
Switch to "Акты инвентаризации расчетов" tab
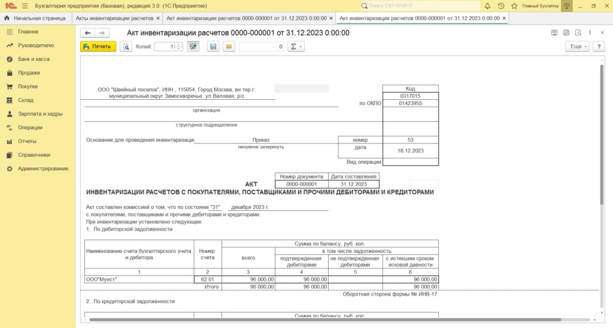[114, 19]
